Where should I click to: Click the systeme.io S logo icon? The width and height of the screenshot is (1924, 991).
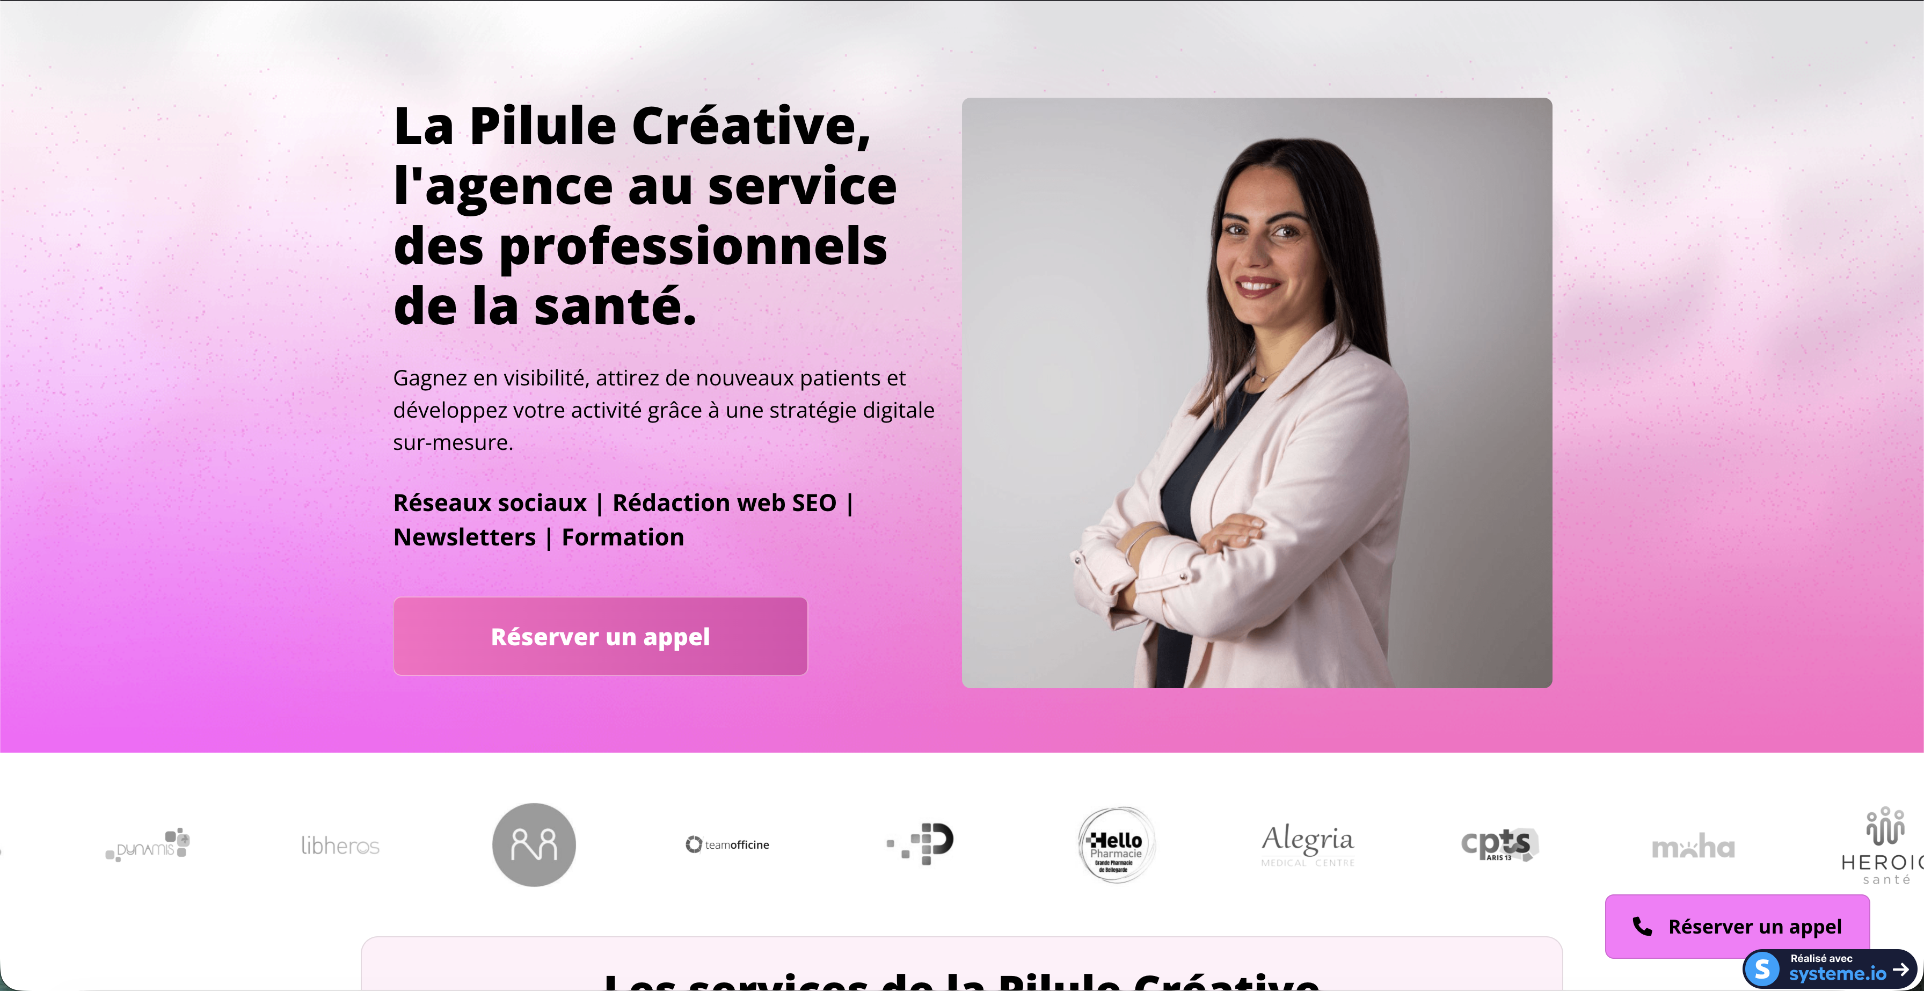[1762, 970]
